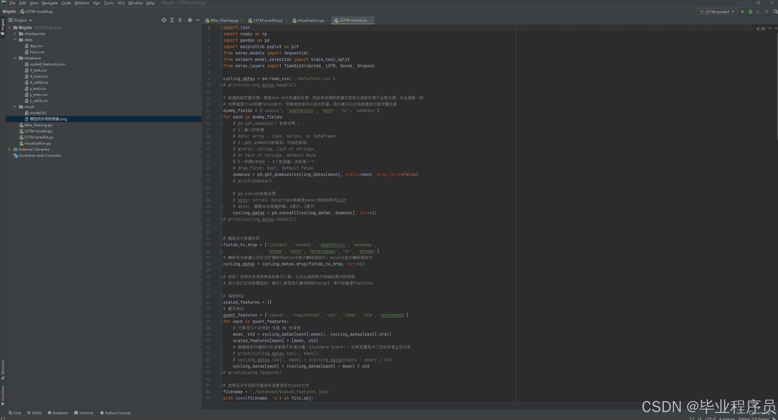
Task: Expand all in Project panel
Action: click(172, 20)
